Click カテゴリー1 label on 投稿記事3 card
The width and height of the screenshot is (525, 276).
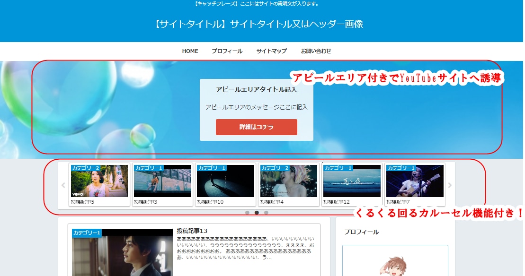pyautogui.click(x=149, y=168)
